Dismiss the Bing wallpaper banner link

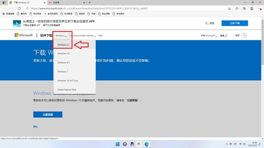tap(210, 23)
